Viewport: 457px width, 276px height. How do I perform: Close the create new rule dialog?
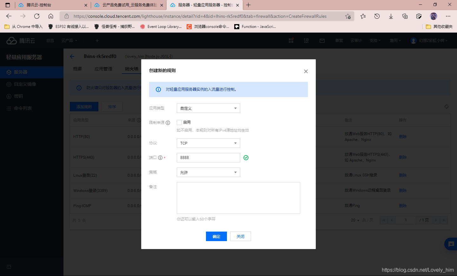click(306, 71)
